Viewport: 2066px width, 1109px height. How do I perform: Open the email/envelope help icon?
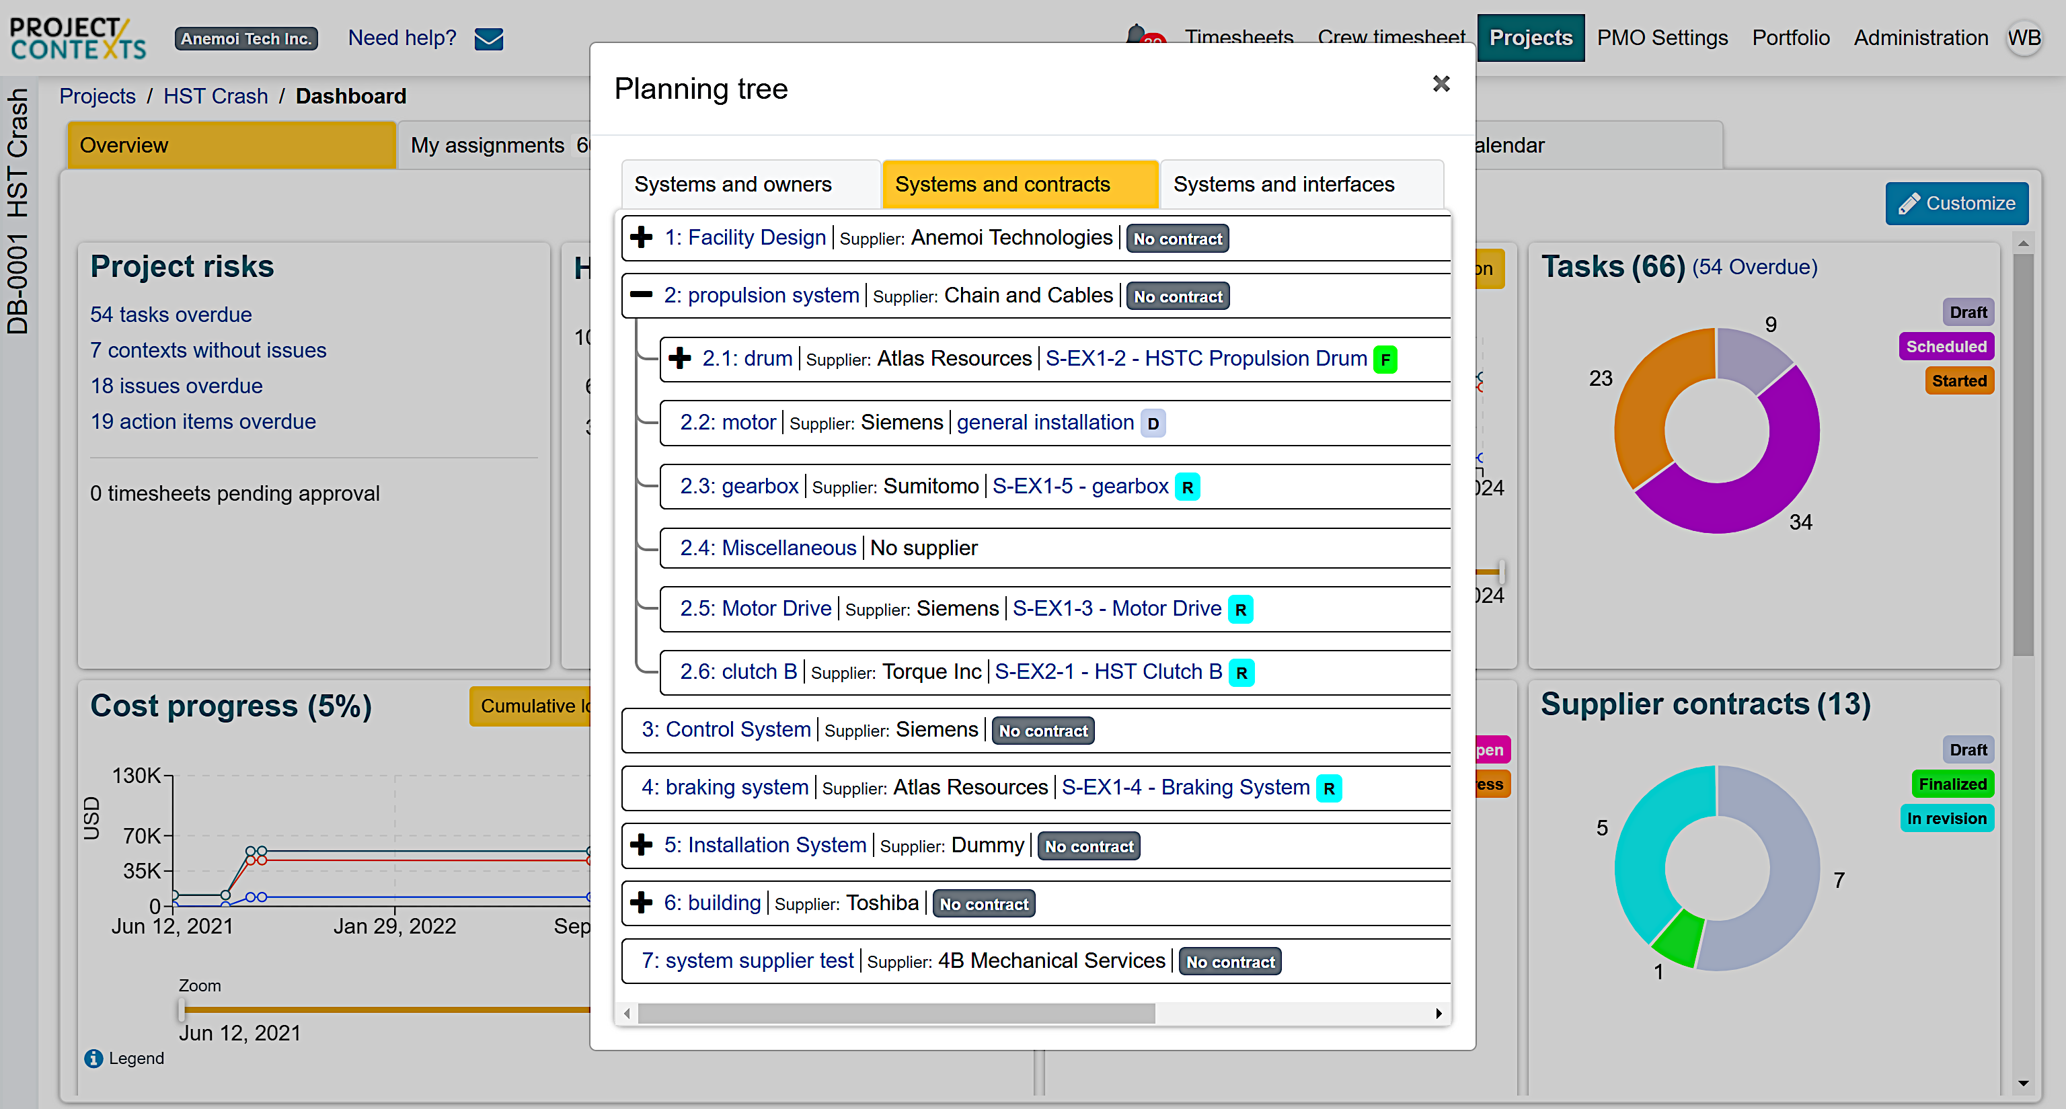(x=488, y=38)
